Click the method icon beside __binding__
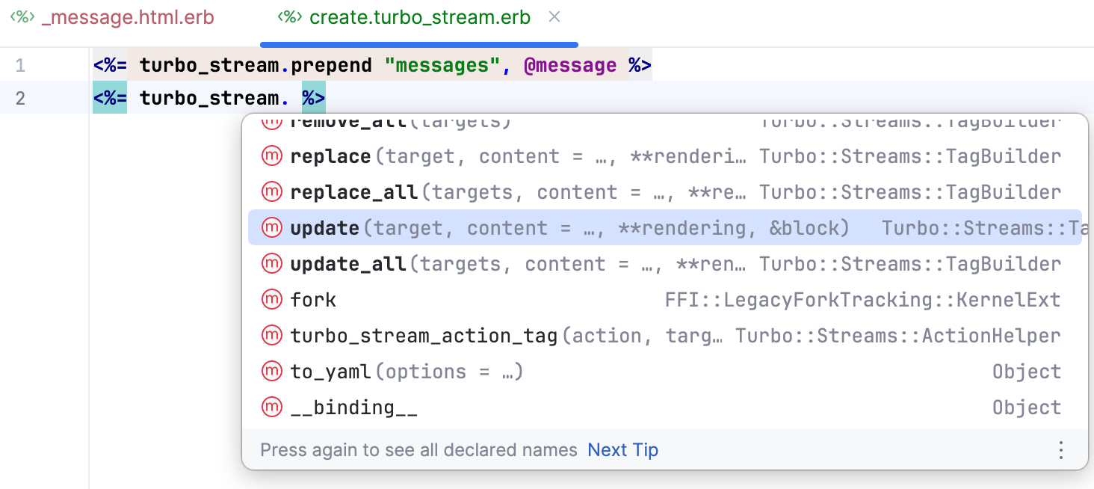Screen dimensions: 1094x489 [271, 407]
